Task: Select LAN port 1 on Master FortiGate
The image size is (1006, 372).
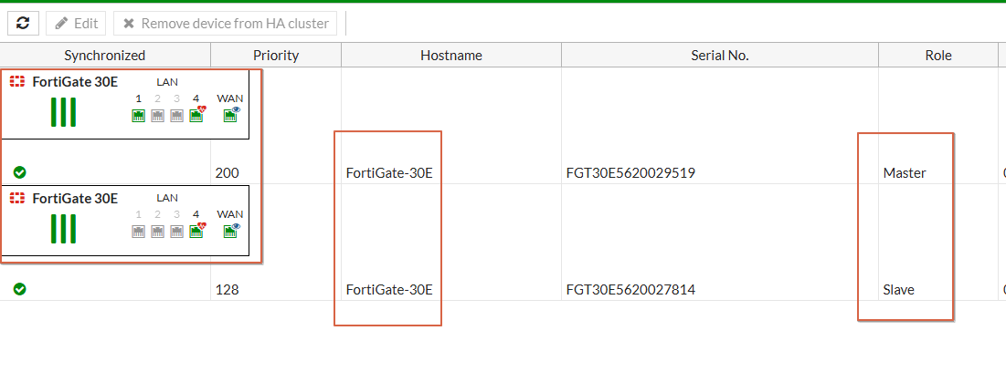Action: pyautogui.click(x=139, y=116)
